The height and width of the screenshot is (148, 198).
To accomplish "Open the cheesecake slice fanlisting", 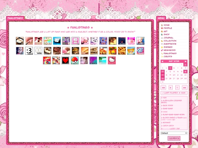I will (x=48, y=51).
